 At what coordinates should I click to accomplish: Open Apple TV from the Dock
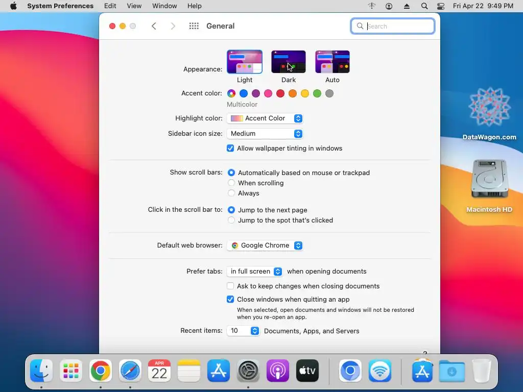click(x=307, y=371)
